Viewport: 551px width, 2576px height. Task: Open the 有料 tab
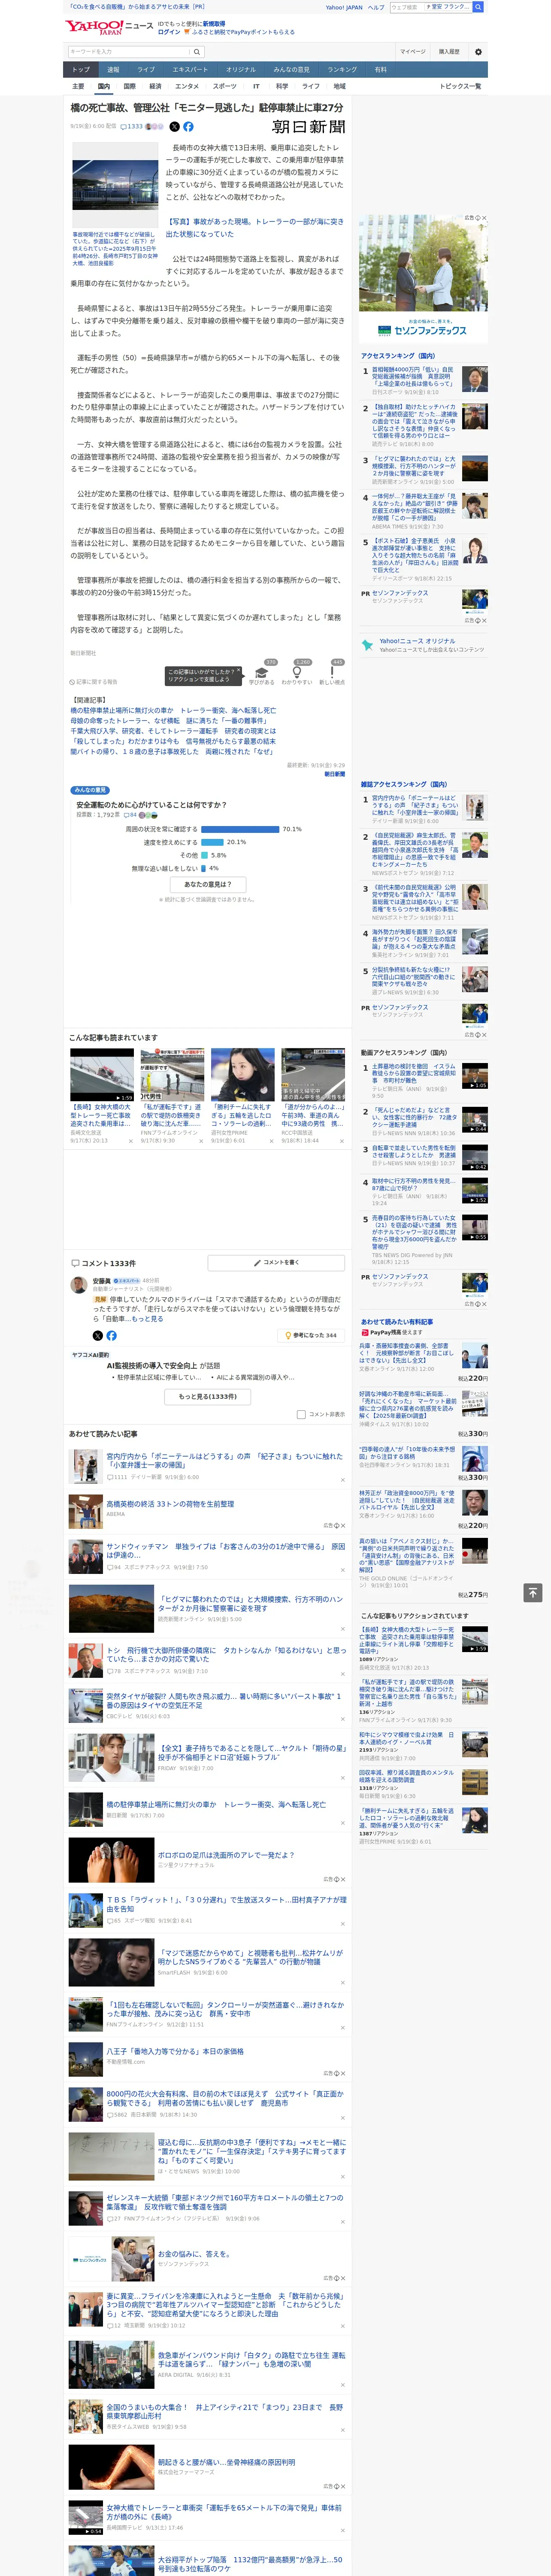pyautogui.click(x=380, y=69)
